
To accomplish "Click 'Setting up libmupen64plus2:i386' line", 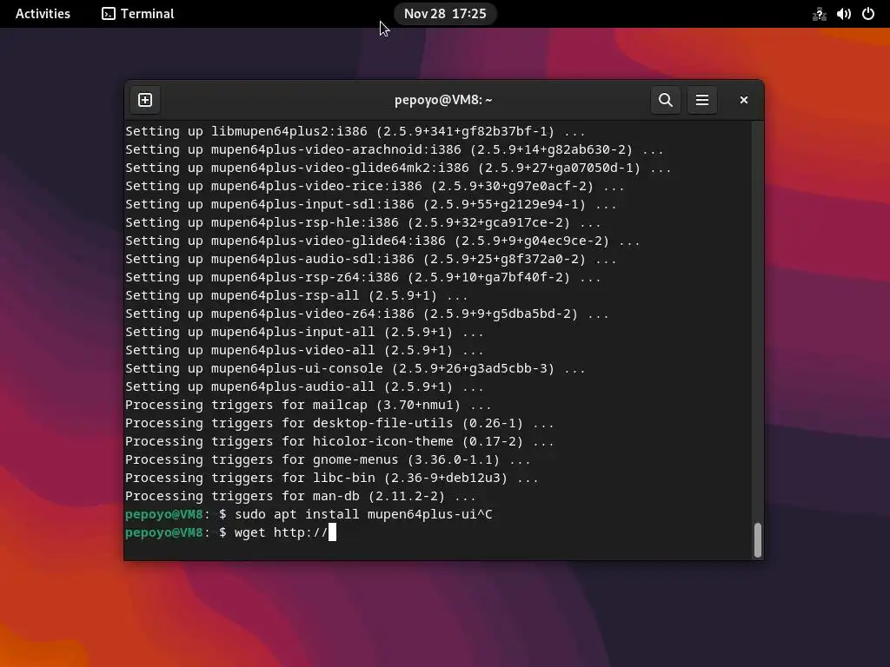I will [355, 132].
